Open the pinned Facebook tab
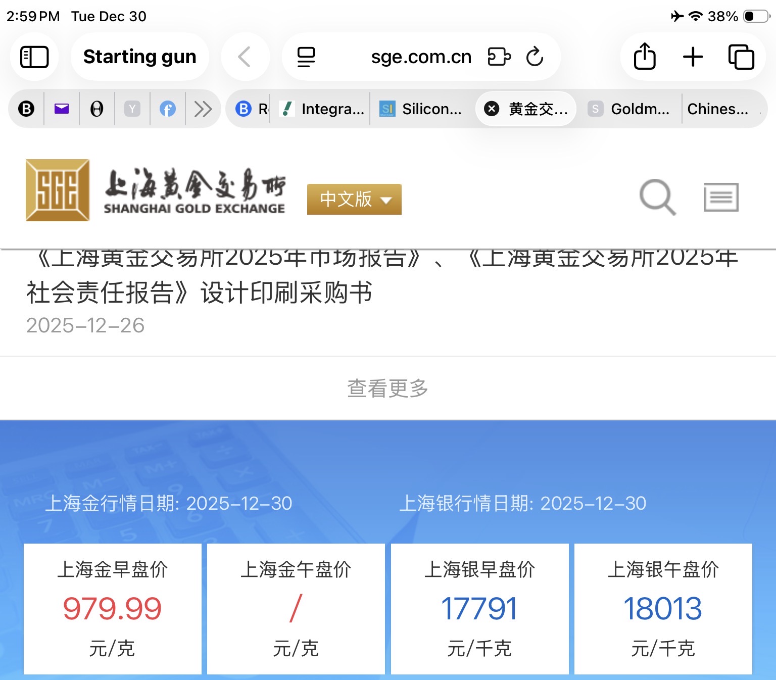Viewport: 776px width, 680px height. click(168, 109)
